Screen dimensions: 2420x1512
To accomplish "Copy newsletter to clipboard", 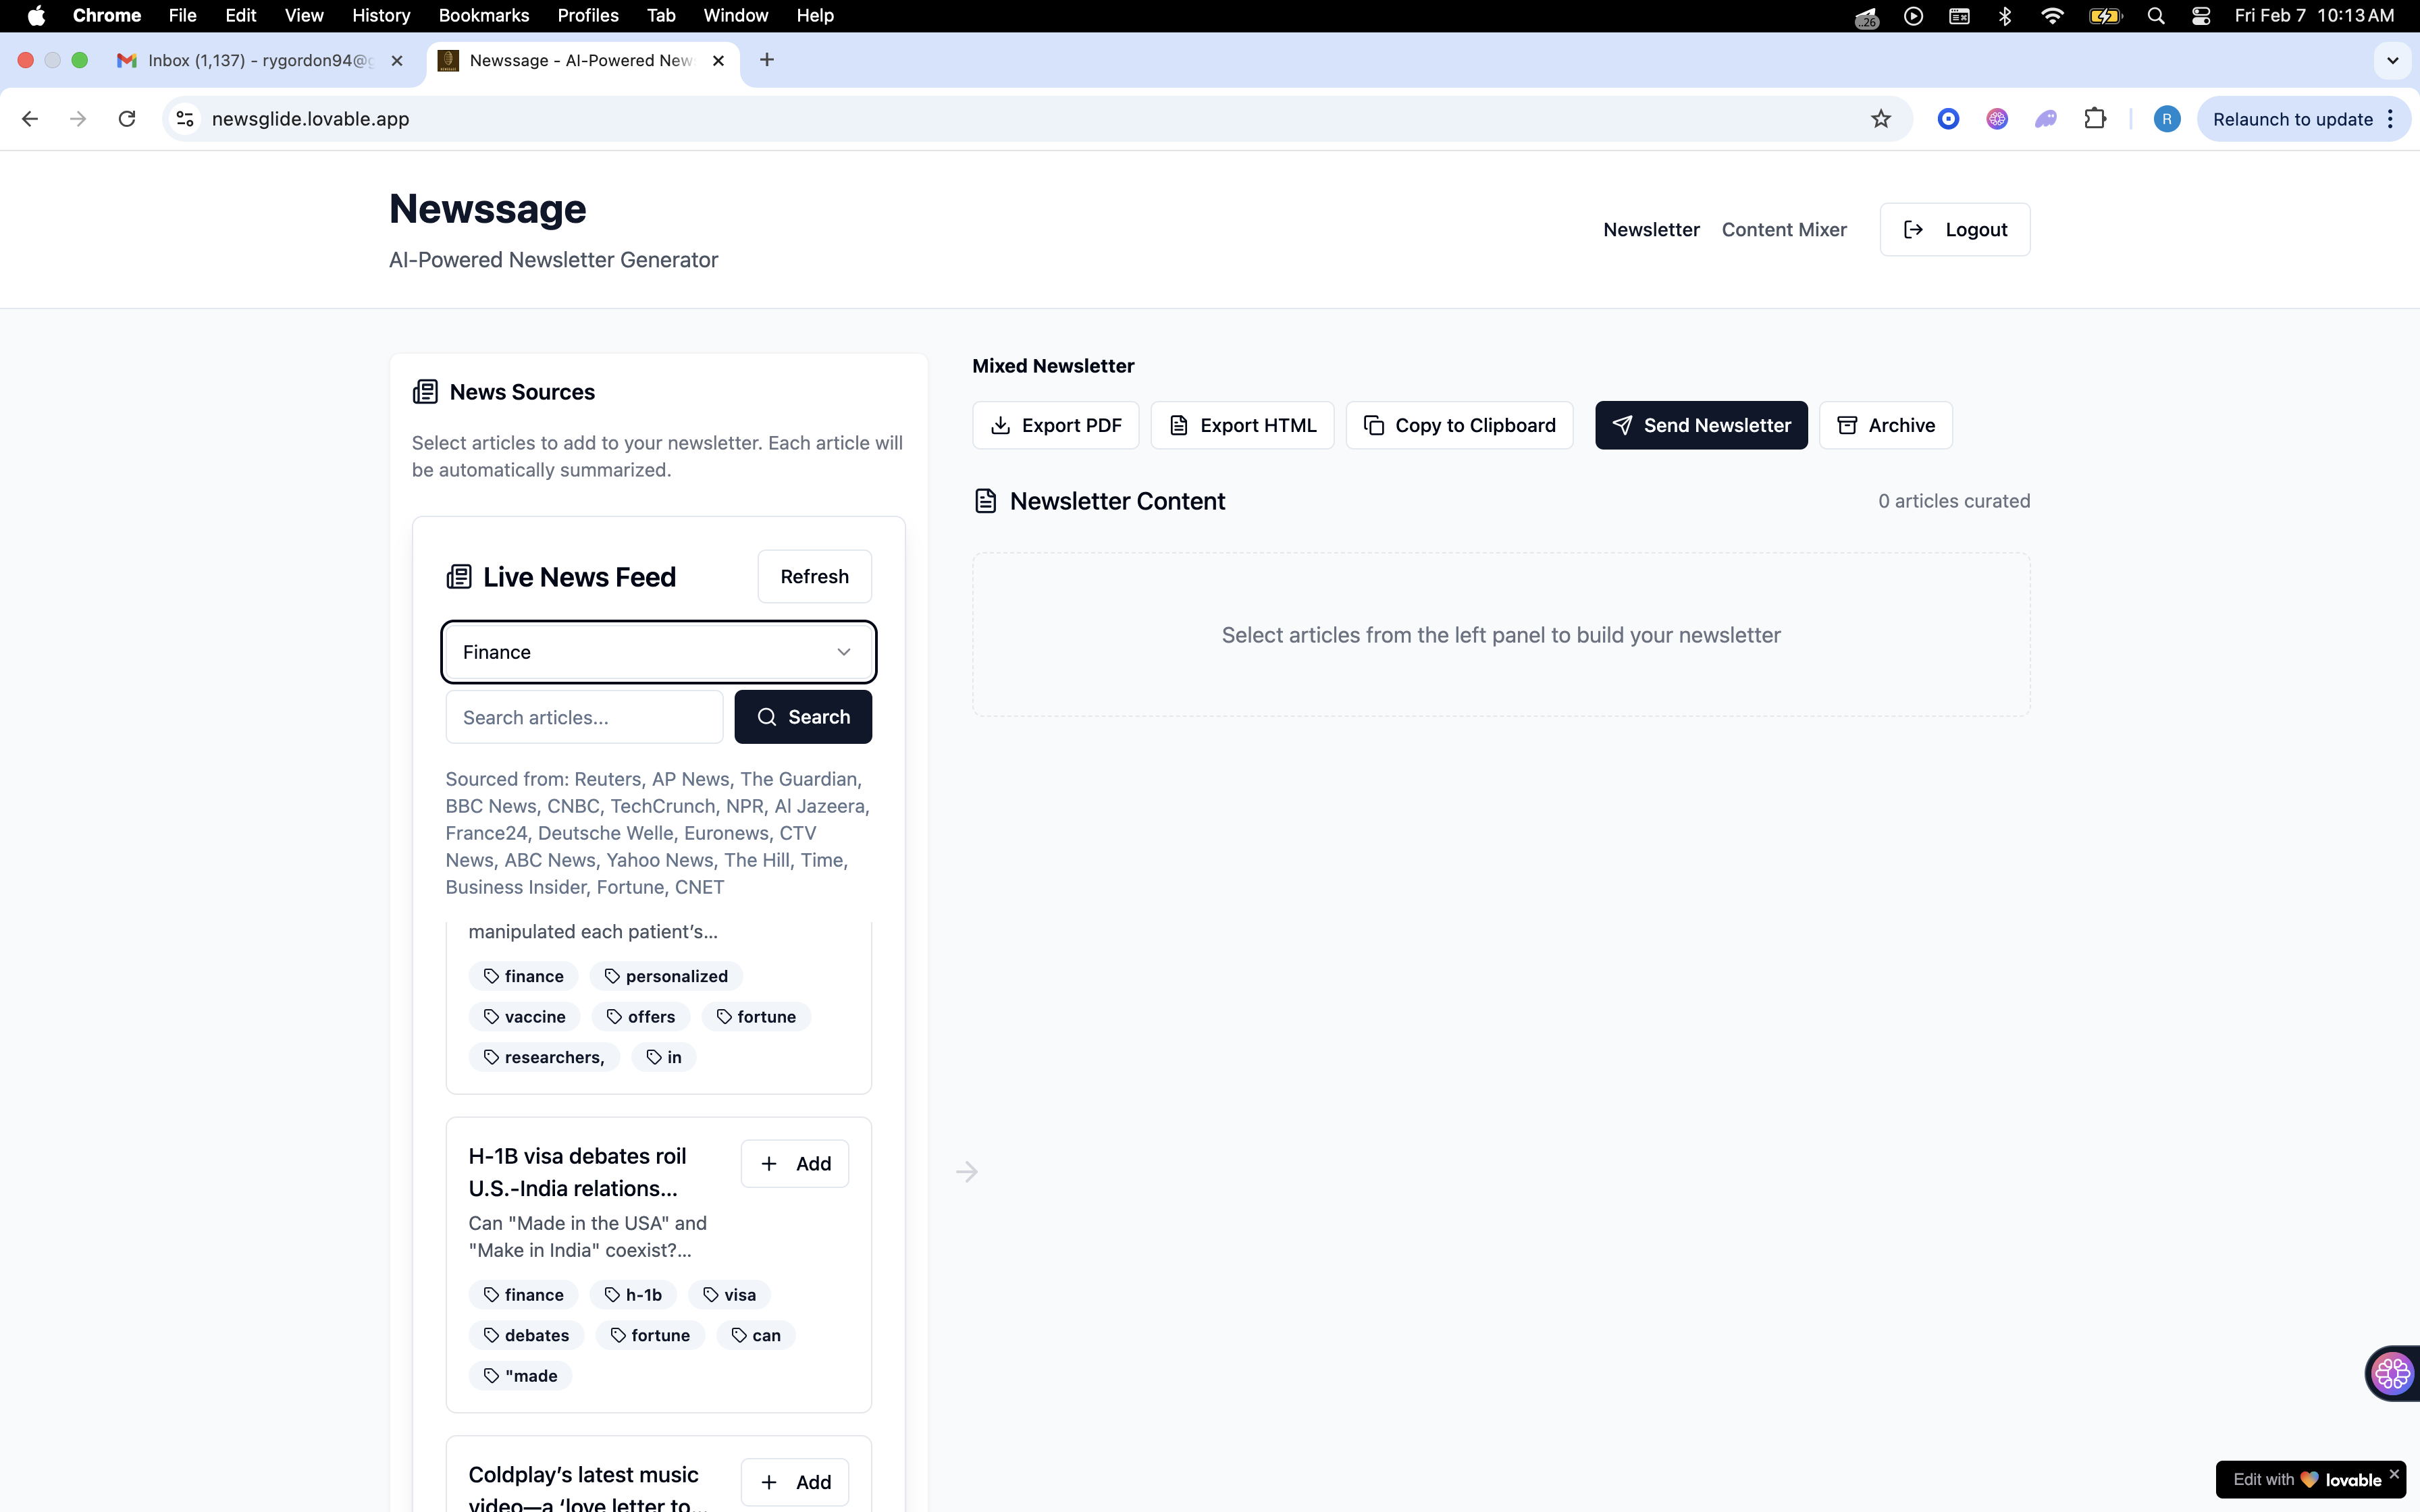I will tap(1459, 425).
